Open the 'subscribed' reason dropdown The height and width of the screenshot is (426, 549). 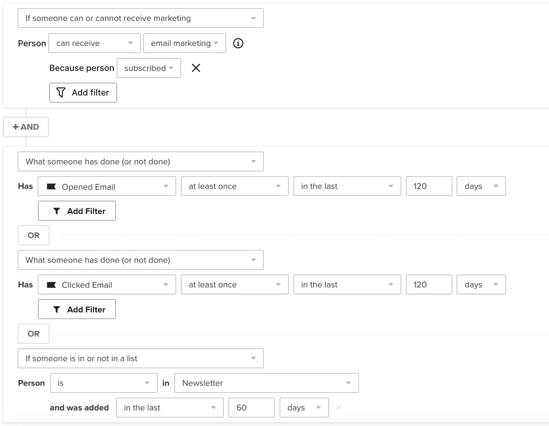tap(149, 68)
